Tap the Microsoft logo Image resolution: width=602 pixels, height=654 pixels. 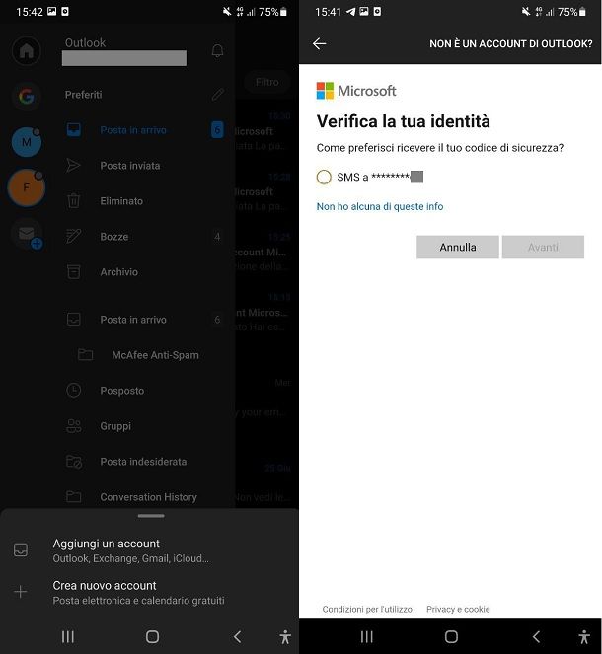(356, 91)
